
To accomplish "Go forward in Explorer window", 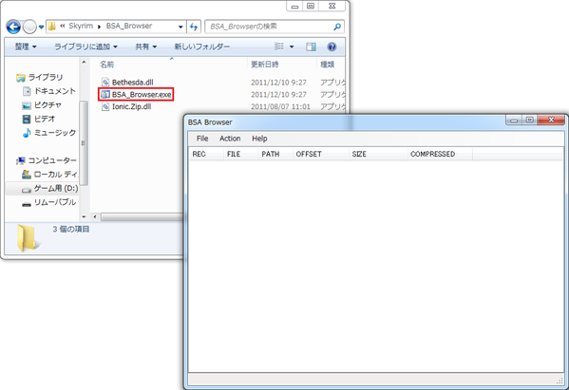I will 29,27.
